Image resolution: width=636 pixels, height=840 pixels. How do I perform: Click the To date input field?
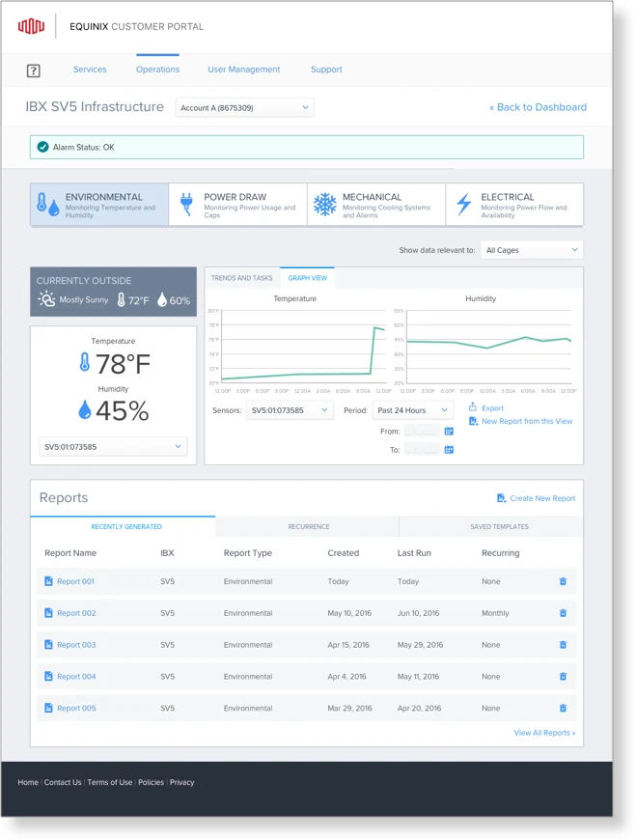pos(422,450)
